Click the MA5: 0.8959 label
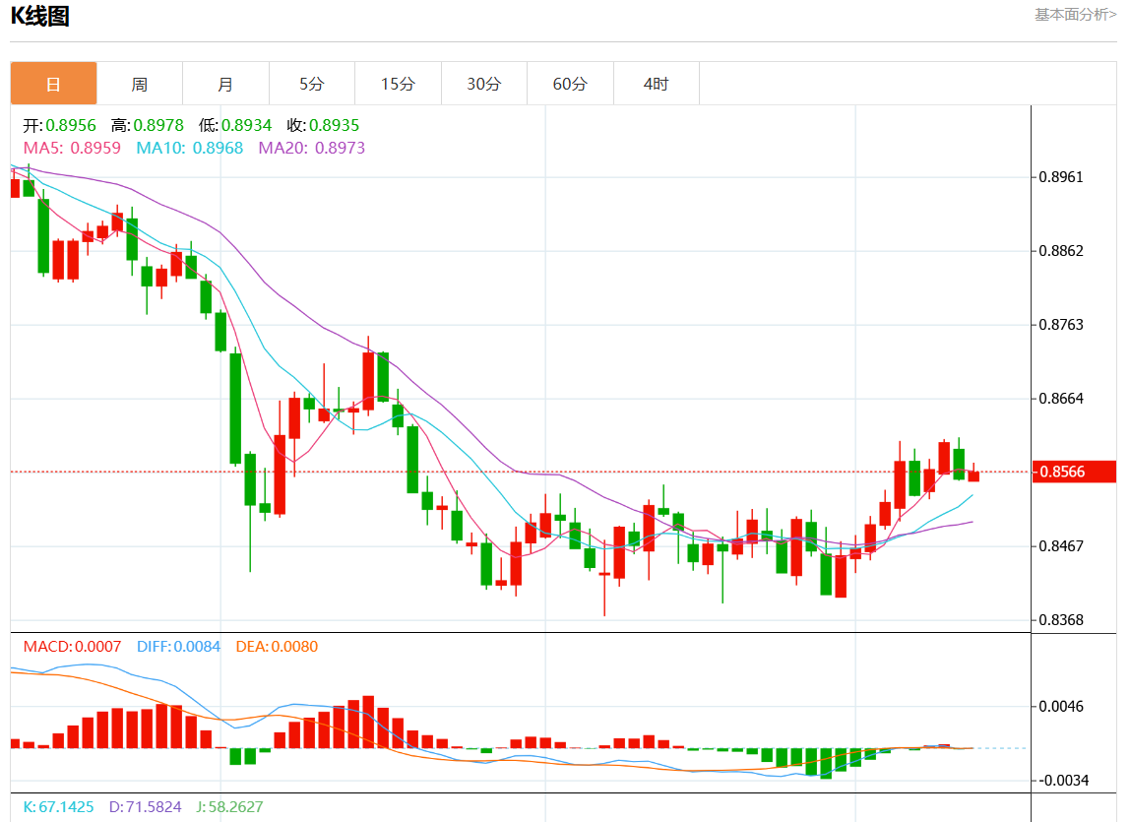This screenshot has height=822, width=1130. (x=72, y=148)
